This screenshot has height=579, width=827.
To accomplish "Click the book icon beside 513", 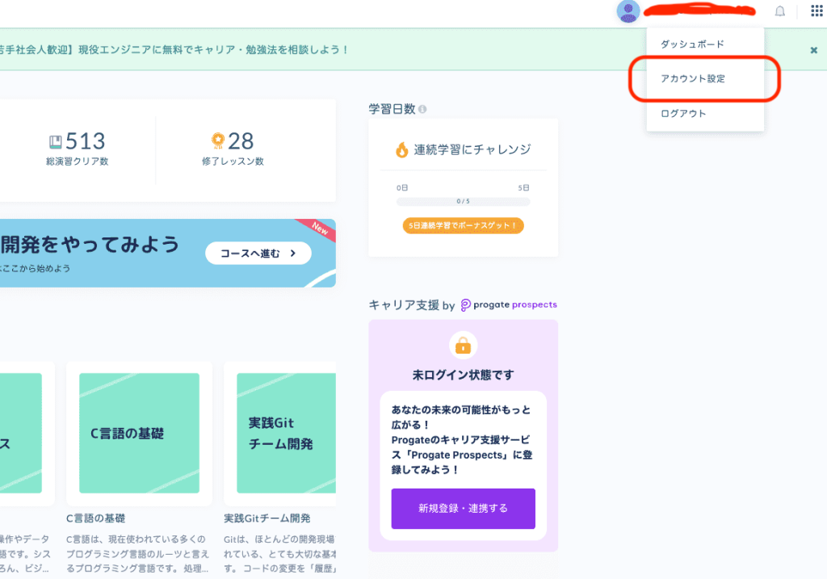I will click(x=55, y=141).
